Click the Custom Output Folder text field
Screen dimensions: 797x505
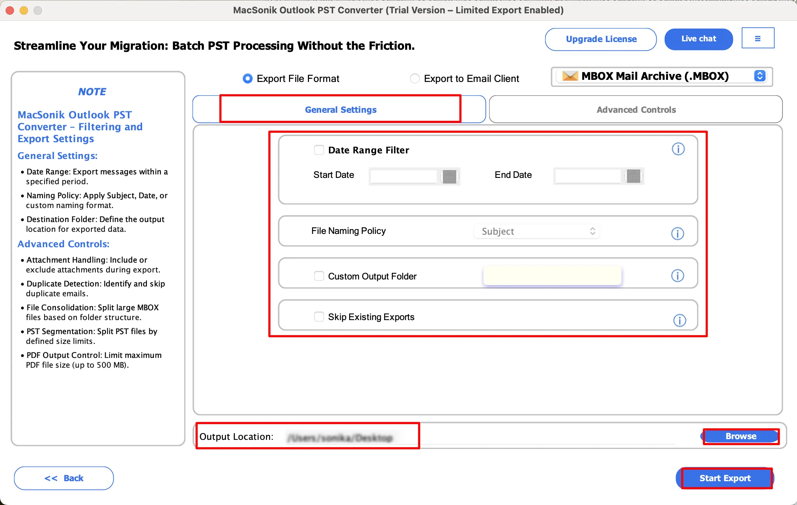coord(552,275)
